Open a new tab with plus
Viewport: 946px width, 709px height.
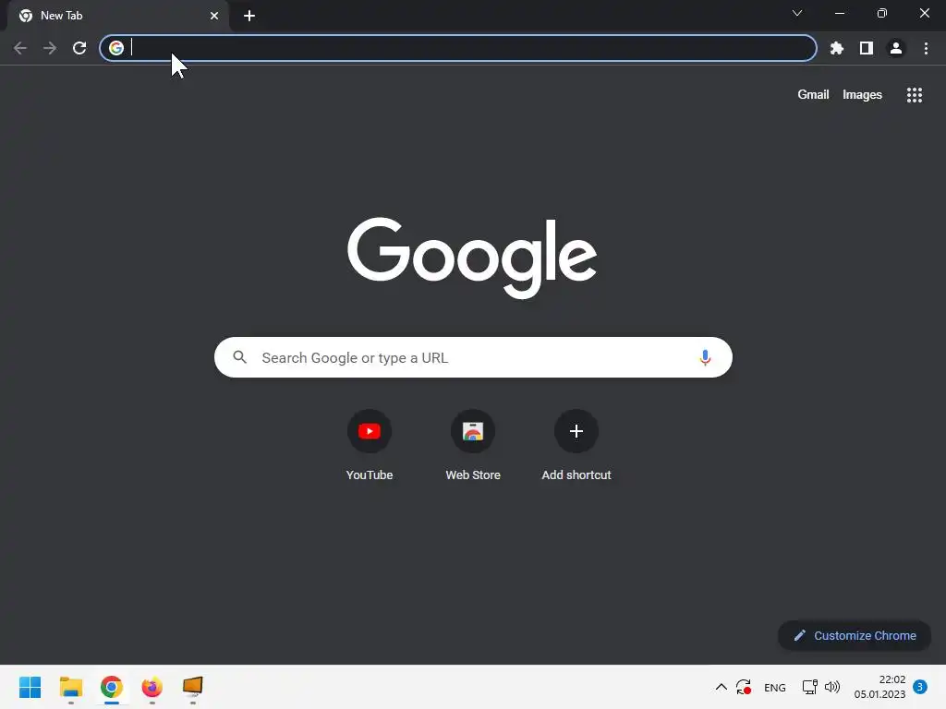(x=249, y=16)
